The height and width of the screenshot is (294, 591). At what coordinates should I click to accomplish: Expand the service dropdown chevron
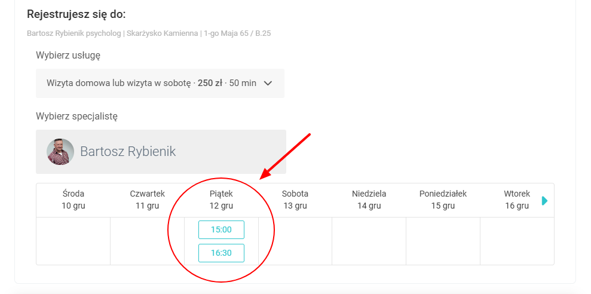268,84
